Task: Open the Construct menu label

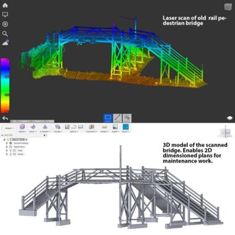Action: point(92,131)
